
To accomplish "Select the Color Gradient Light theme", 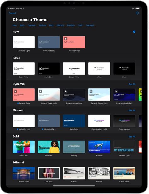I will click(x=99, y=121).
